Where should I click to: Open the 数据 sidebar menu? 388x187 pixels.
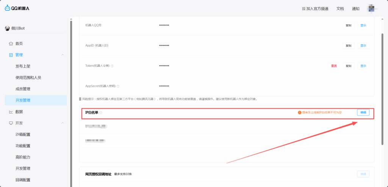(19, 112)
